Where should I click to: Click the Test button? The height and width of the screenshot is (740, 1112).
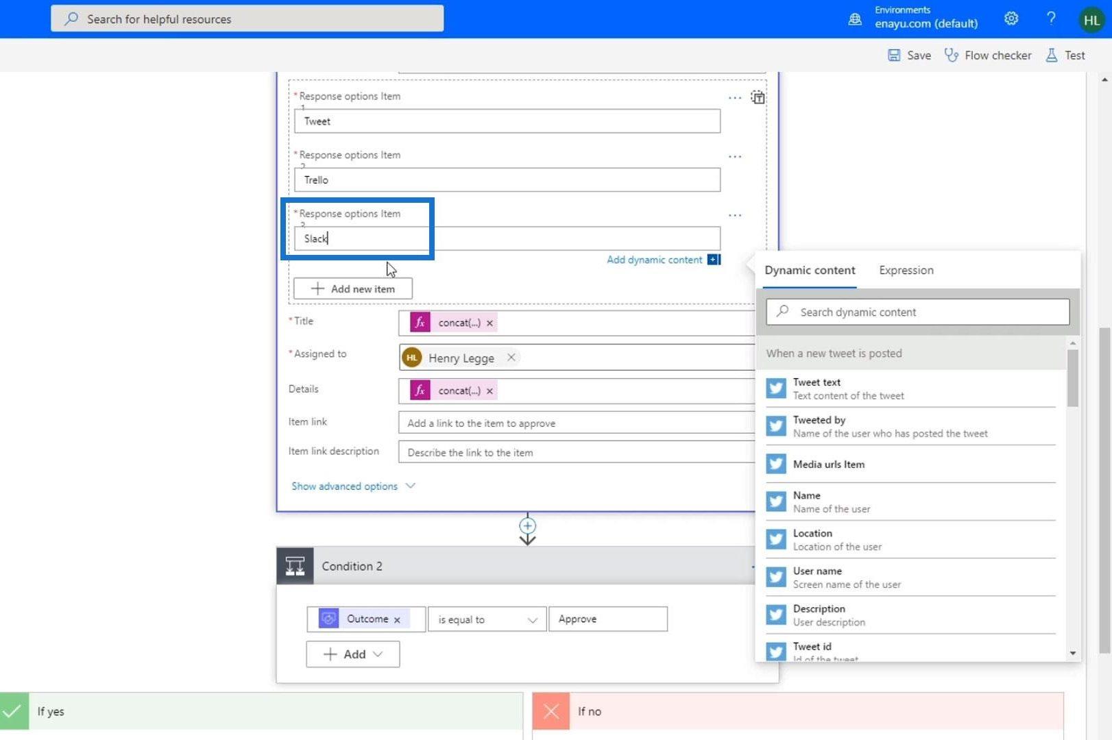click(x=1065, y=56)
